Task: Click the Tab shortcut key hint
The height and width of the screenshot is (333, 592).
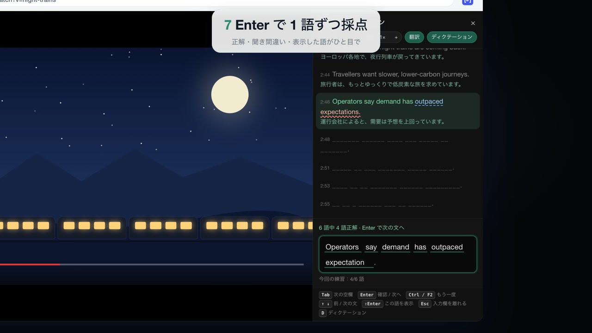Action: coord(326,295)
